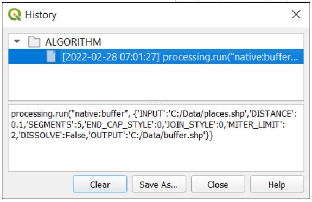Click the Clear button
This screenshot has width=312, height=202.
coord(100,184)
